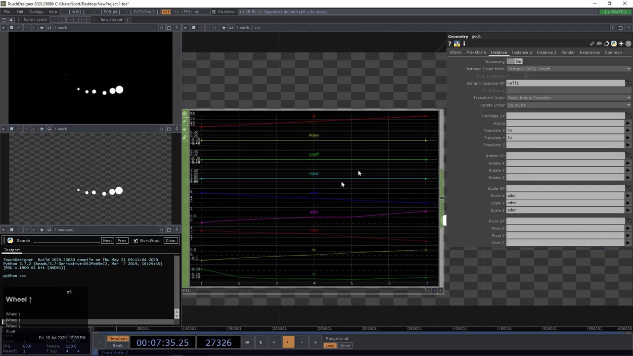Step forward one frame with plus

point(315,342)
